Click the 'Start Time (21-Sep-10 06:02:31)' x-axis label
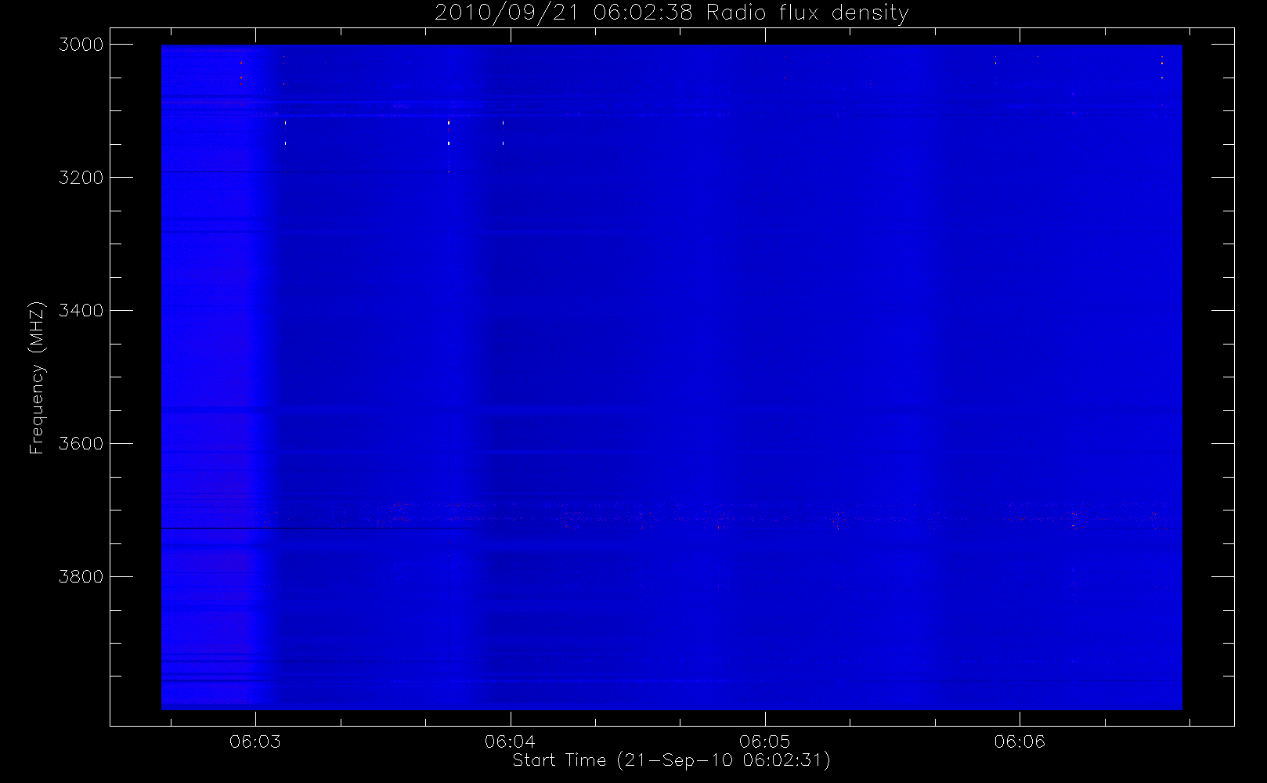1267x783 pixels. [671, 760]
